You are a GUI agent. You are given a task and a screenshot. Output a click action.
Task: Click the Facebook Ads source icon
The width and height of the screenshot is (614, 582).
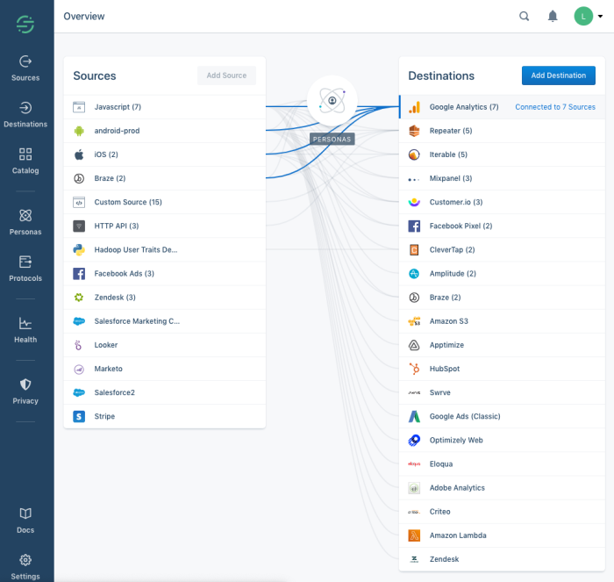pos(79,274)
